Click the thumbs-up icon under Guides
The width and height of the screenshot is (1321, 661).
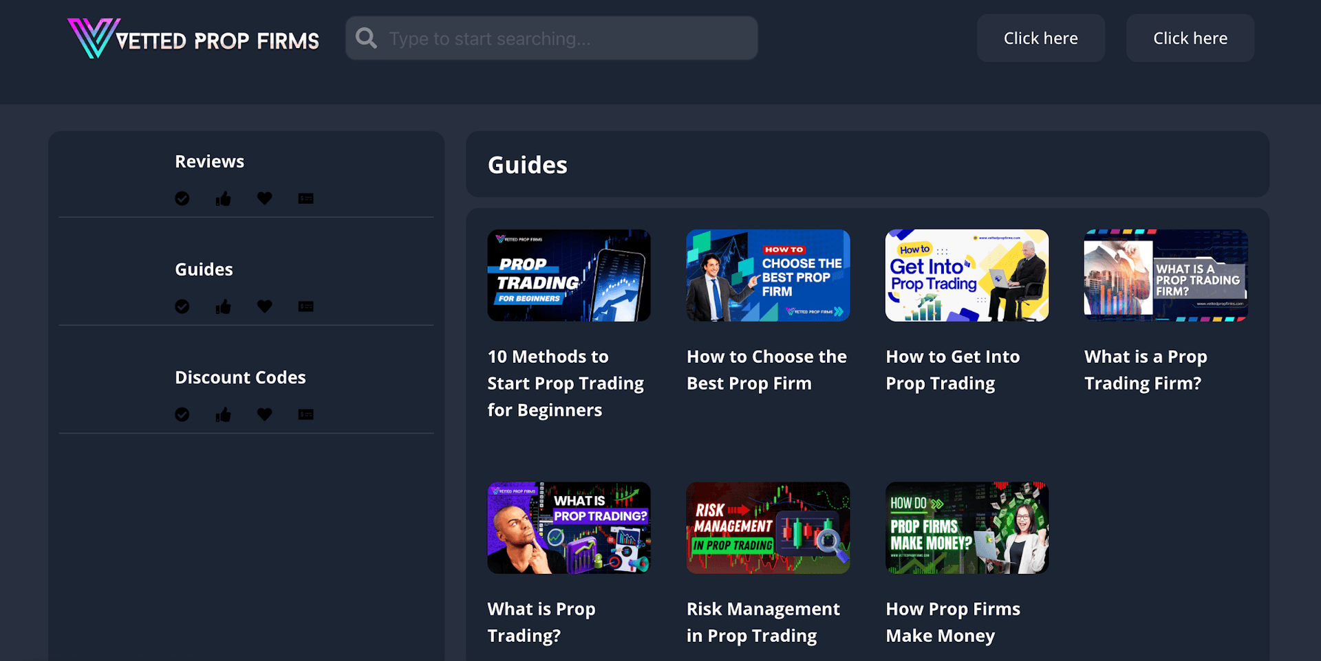[x=223, y=306]
